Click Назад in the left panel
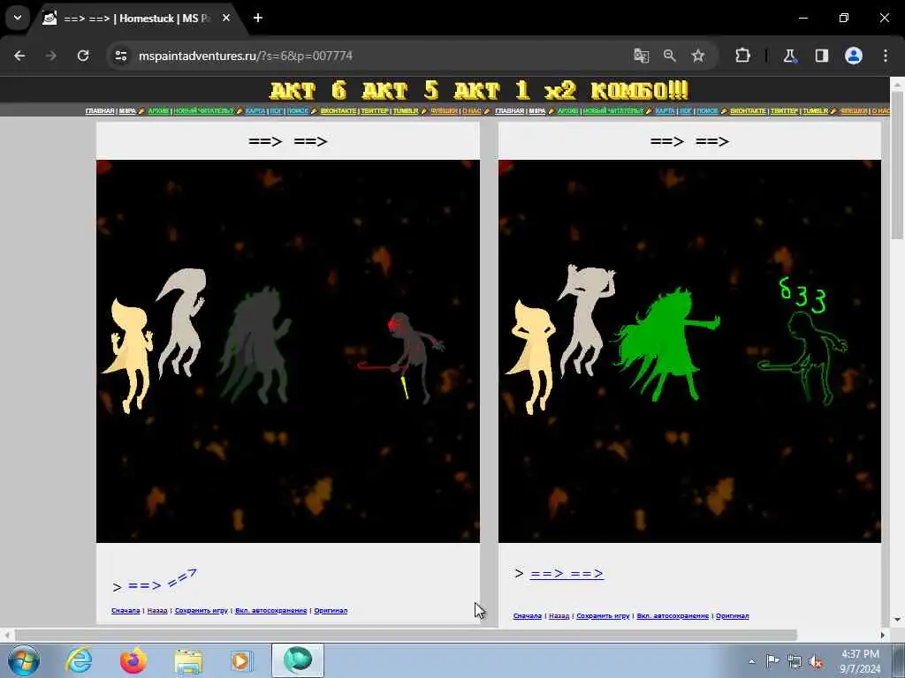Image resolution: width=905 pixels, height=678 pixels. tap(157, 611)
